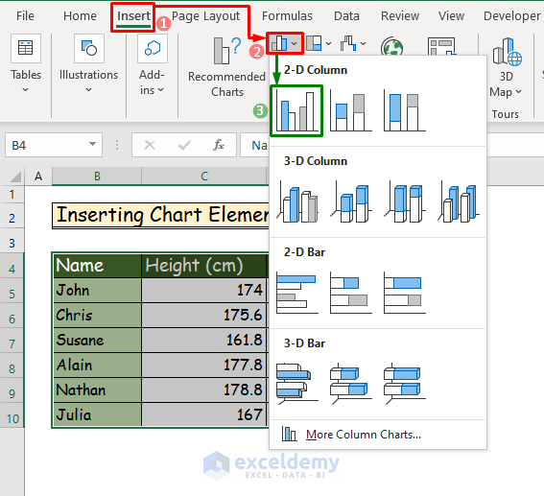The image size is (544, 496).
Task: Click the PivotChart icon
Action: click(x=441, y=46)
